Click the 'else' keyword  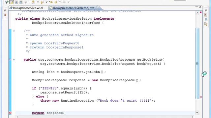tap(40, 96)
